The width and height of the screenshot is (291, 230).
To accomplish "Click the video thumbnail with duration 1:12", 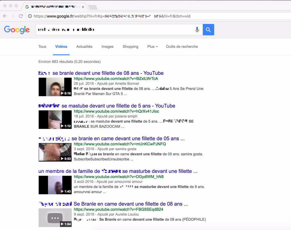I will pos(55,120).
